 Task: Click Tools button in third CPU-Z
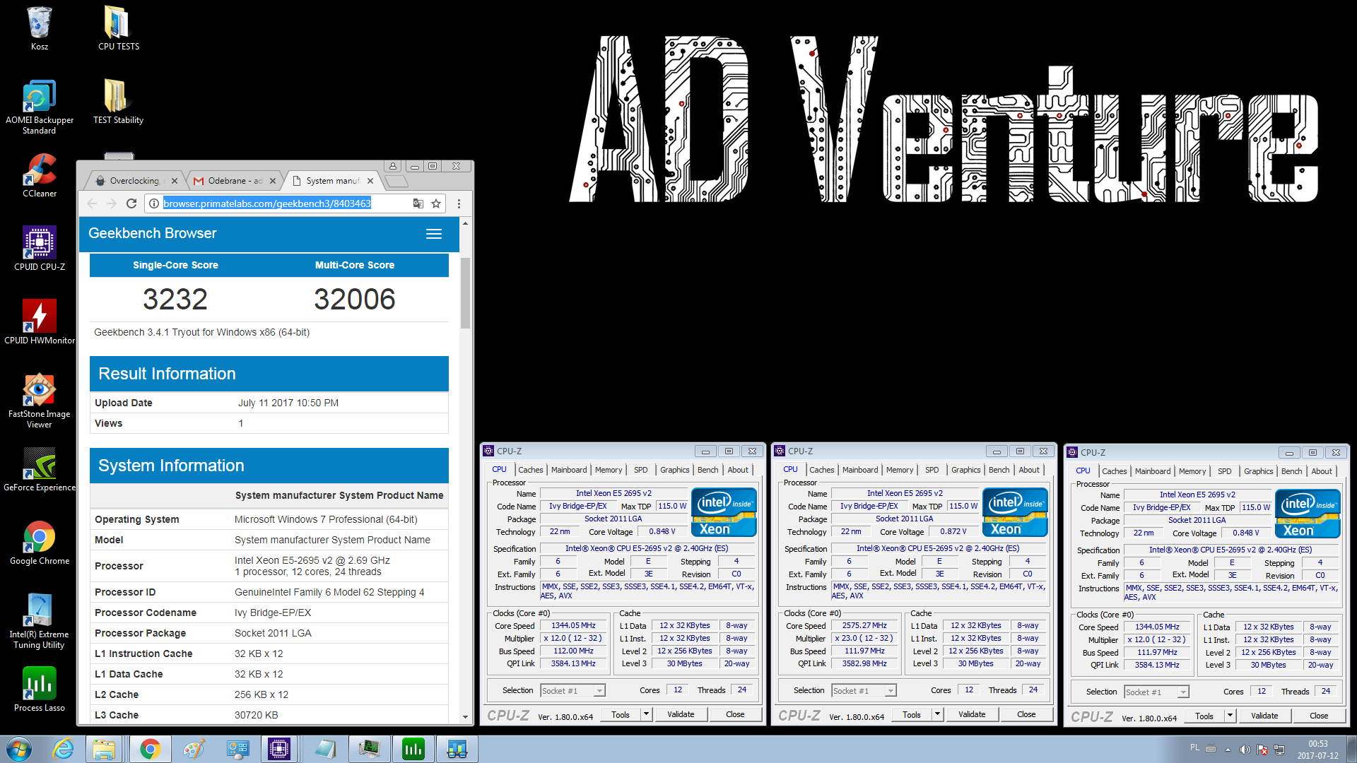click(x=1204, y=716)
